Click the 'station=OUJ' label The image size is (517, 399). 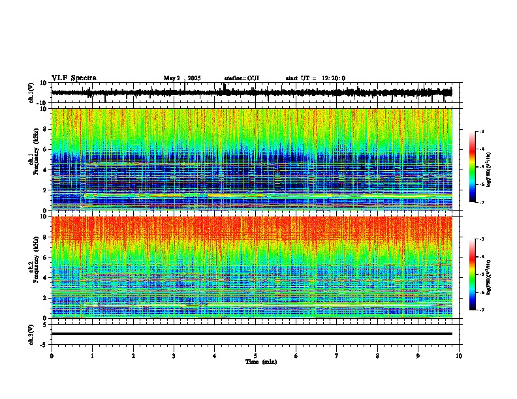(242, 78)
